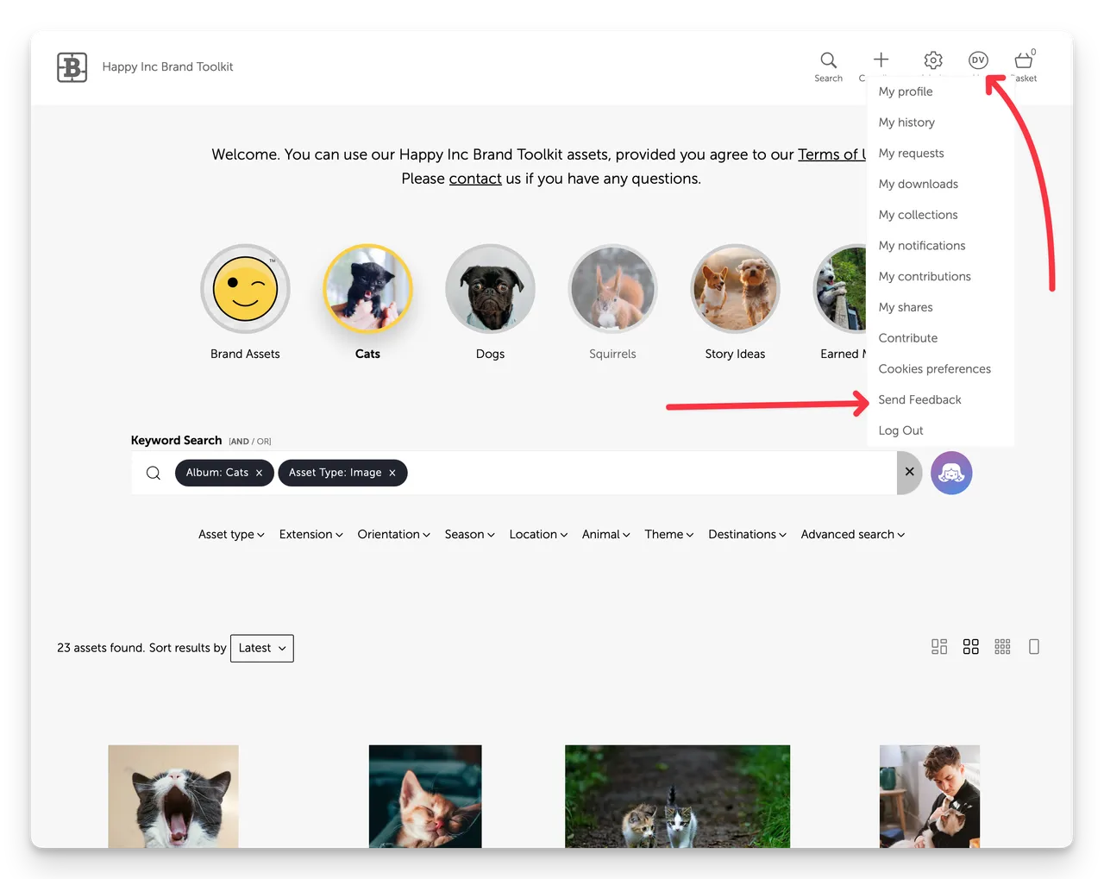This screenshot has width=1104, height=879.
Task: Click the DV user avatar icon
Action: (x=978, y=60)
